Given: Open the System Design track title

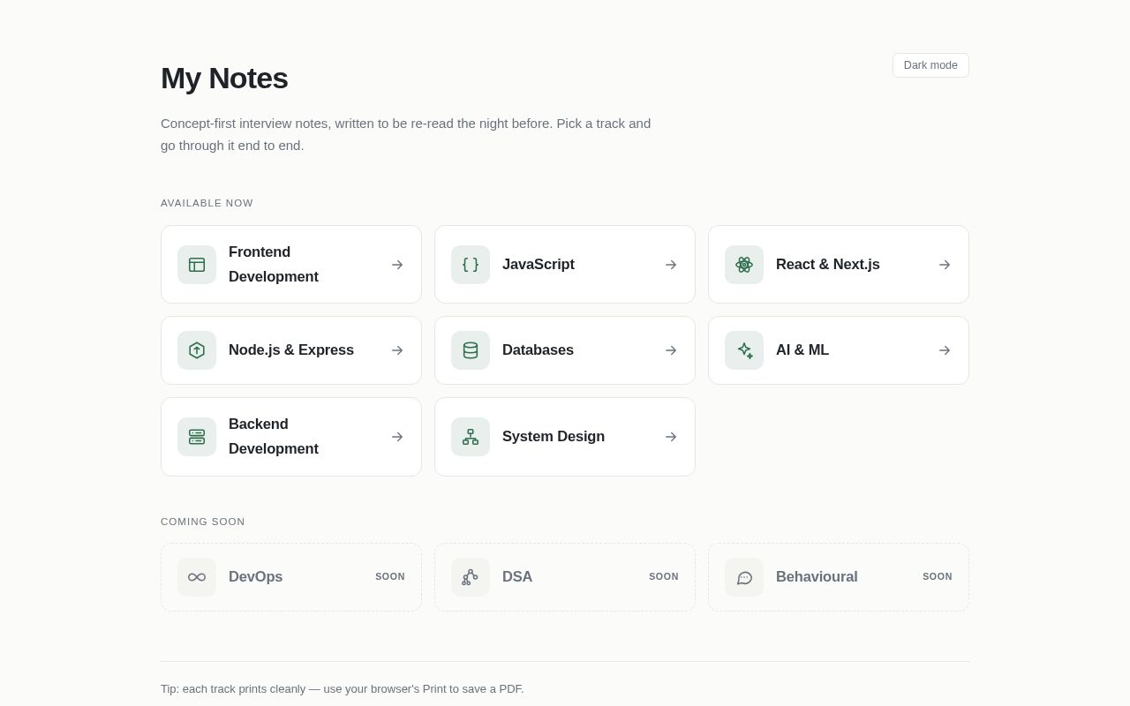Looking at the screenshot, I should 554,437.
